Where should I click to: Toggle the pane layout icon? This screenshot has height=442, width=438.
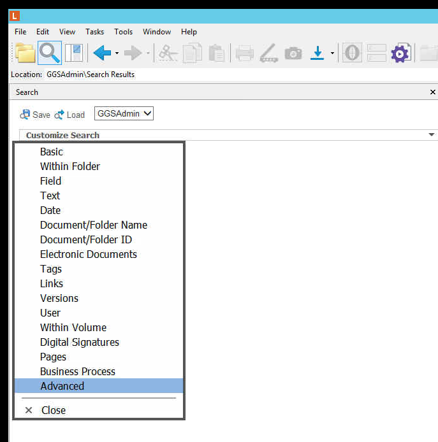pyautogui.click(x=74, y=53)
